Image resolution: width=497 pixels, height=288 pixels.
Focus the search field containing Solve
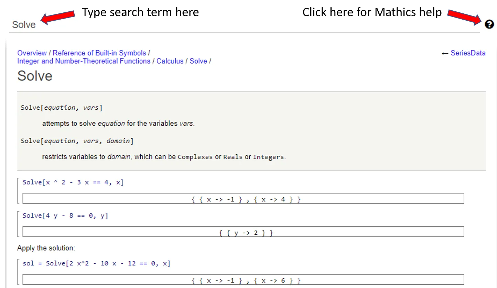pyautogui.click(x=244, y=25)
